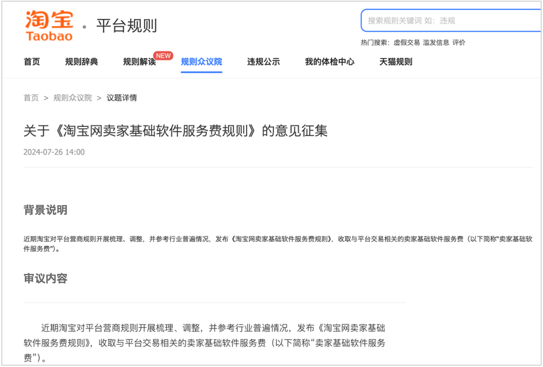Viewport: 543px width, 367px height.
Task: Click hot search term 评价
Action: pyautogui.click(x=459, y=43)
